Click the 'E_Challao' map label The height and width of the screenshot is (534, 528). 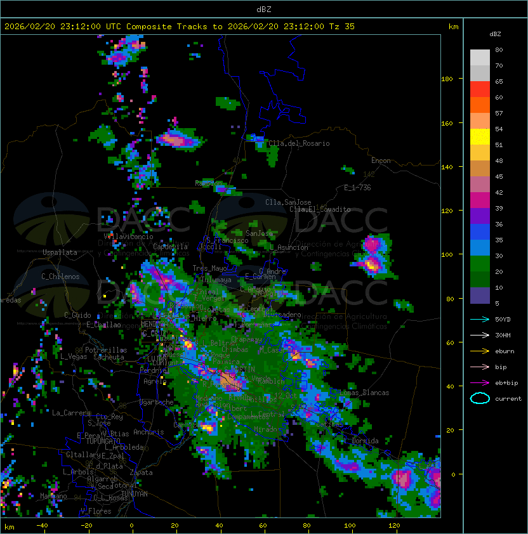pos(103,325)
